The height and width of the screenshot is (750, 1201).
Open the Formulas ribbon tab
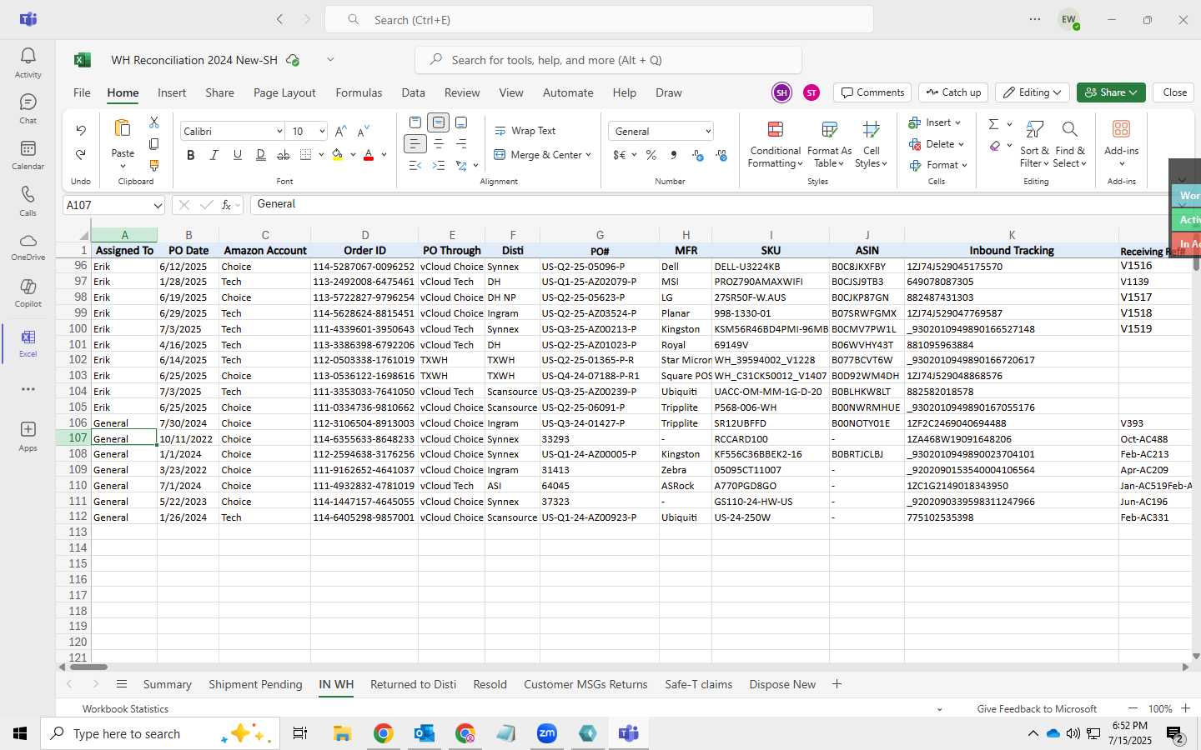tap(359, 92)
